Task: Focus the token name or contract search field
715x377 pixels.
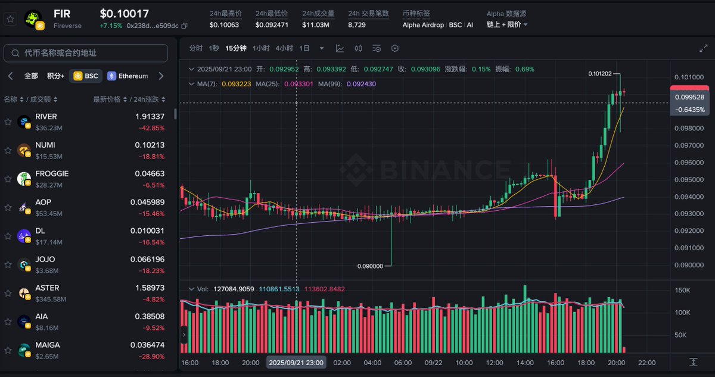Action: 86,53
